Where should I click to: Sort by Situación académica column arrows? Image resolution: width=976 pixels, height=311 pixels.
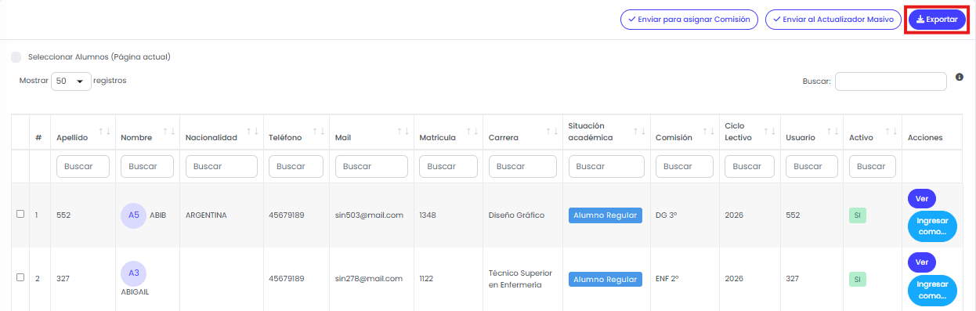point(639,132)
